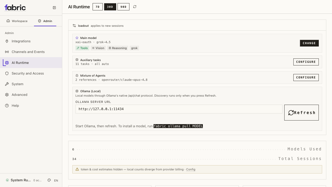Click the Auxiliary tasks chip icon
The image size is (332, 187).
[77, 60]
